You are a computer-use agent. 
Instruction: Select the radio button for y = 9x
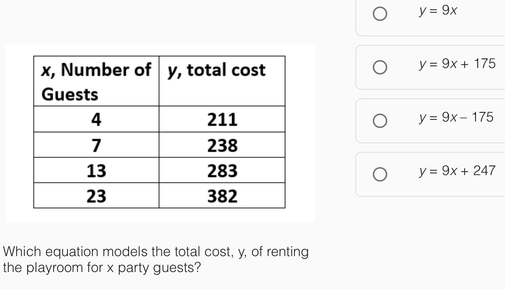tap(380, 14)
